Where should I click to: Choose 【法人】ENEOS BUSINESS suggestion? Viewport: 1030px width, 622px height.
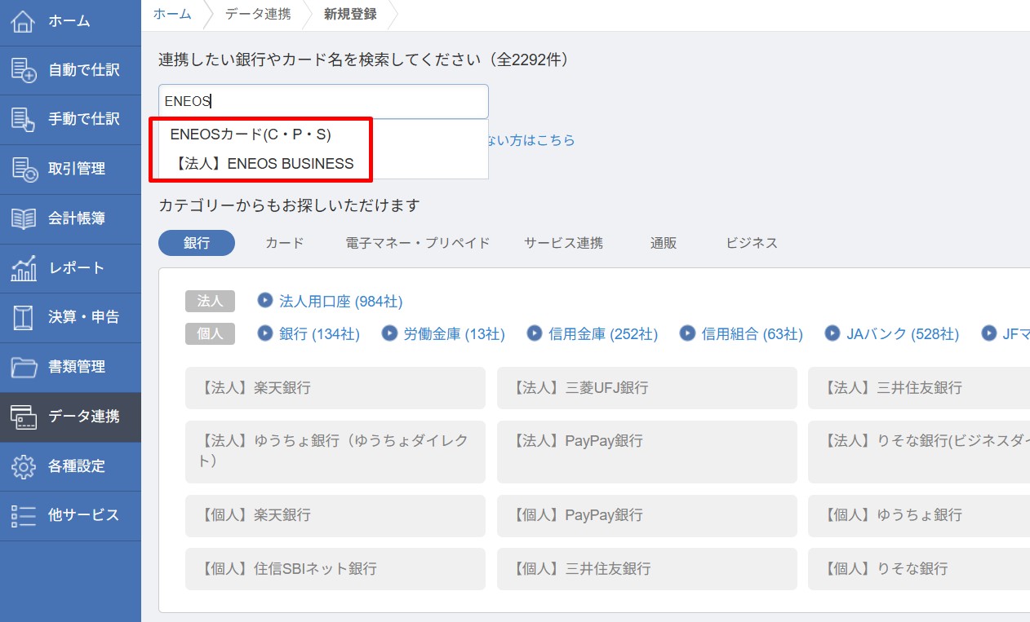pos(264,163)
